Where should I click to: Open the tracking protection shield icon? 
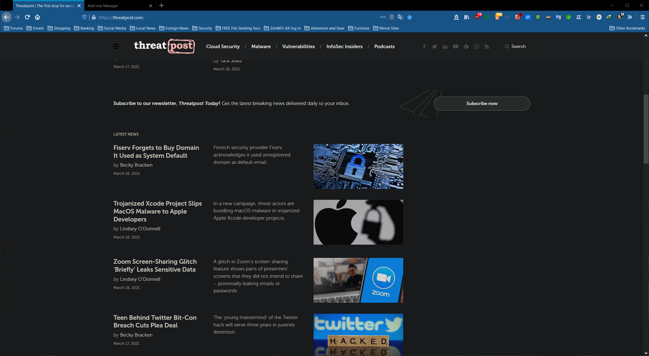click(x=85, y=17)
